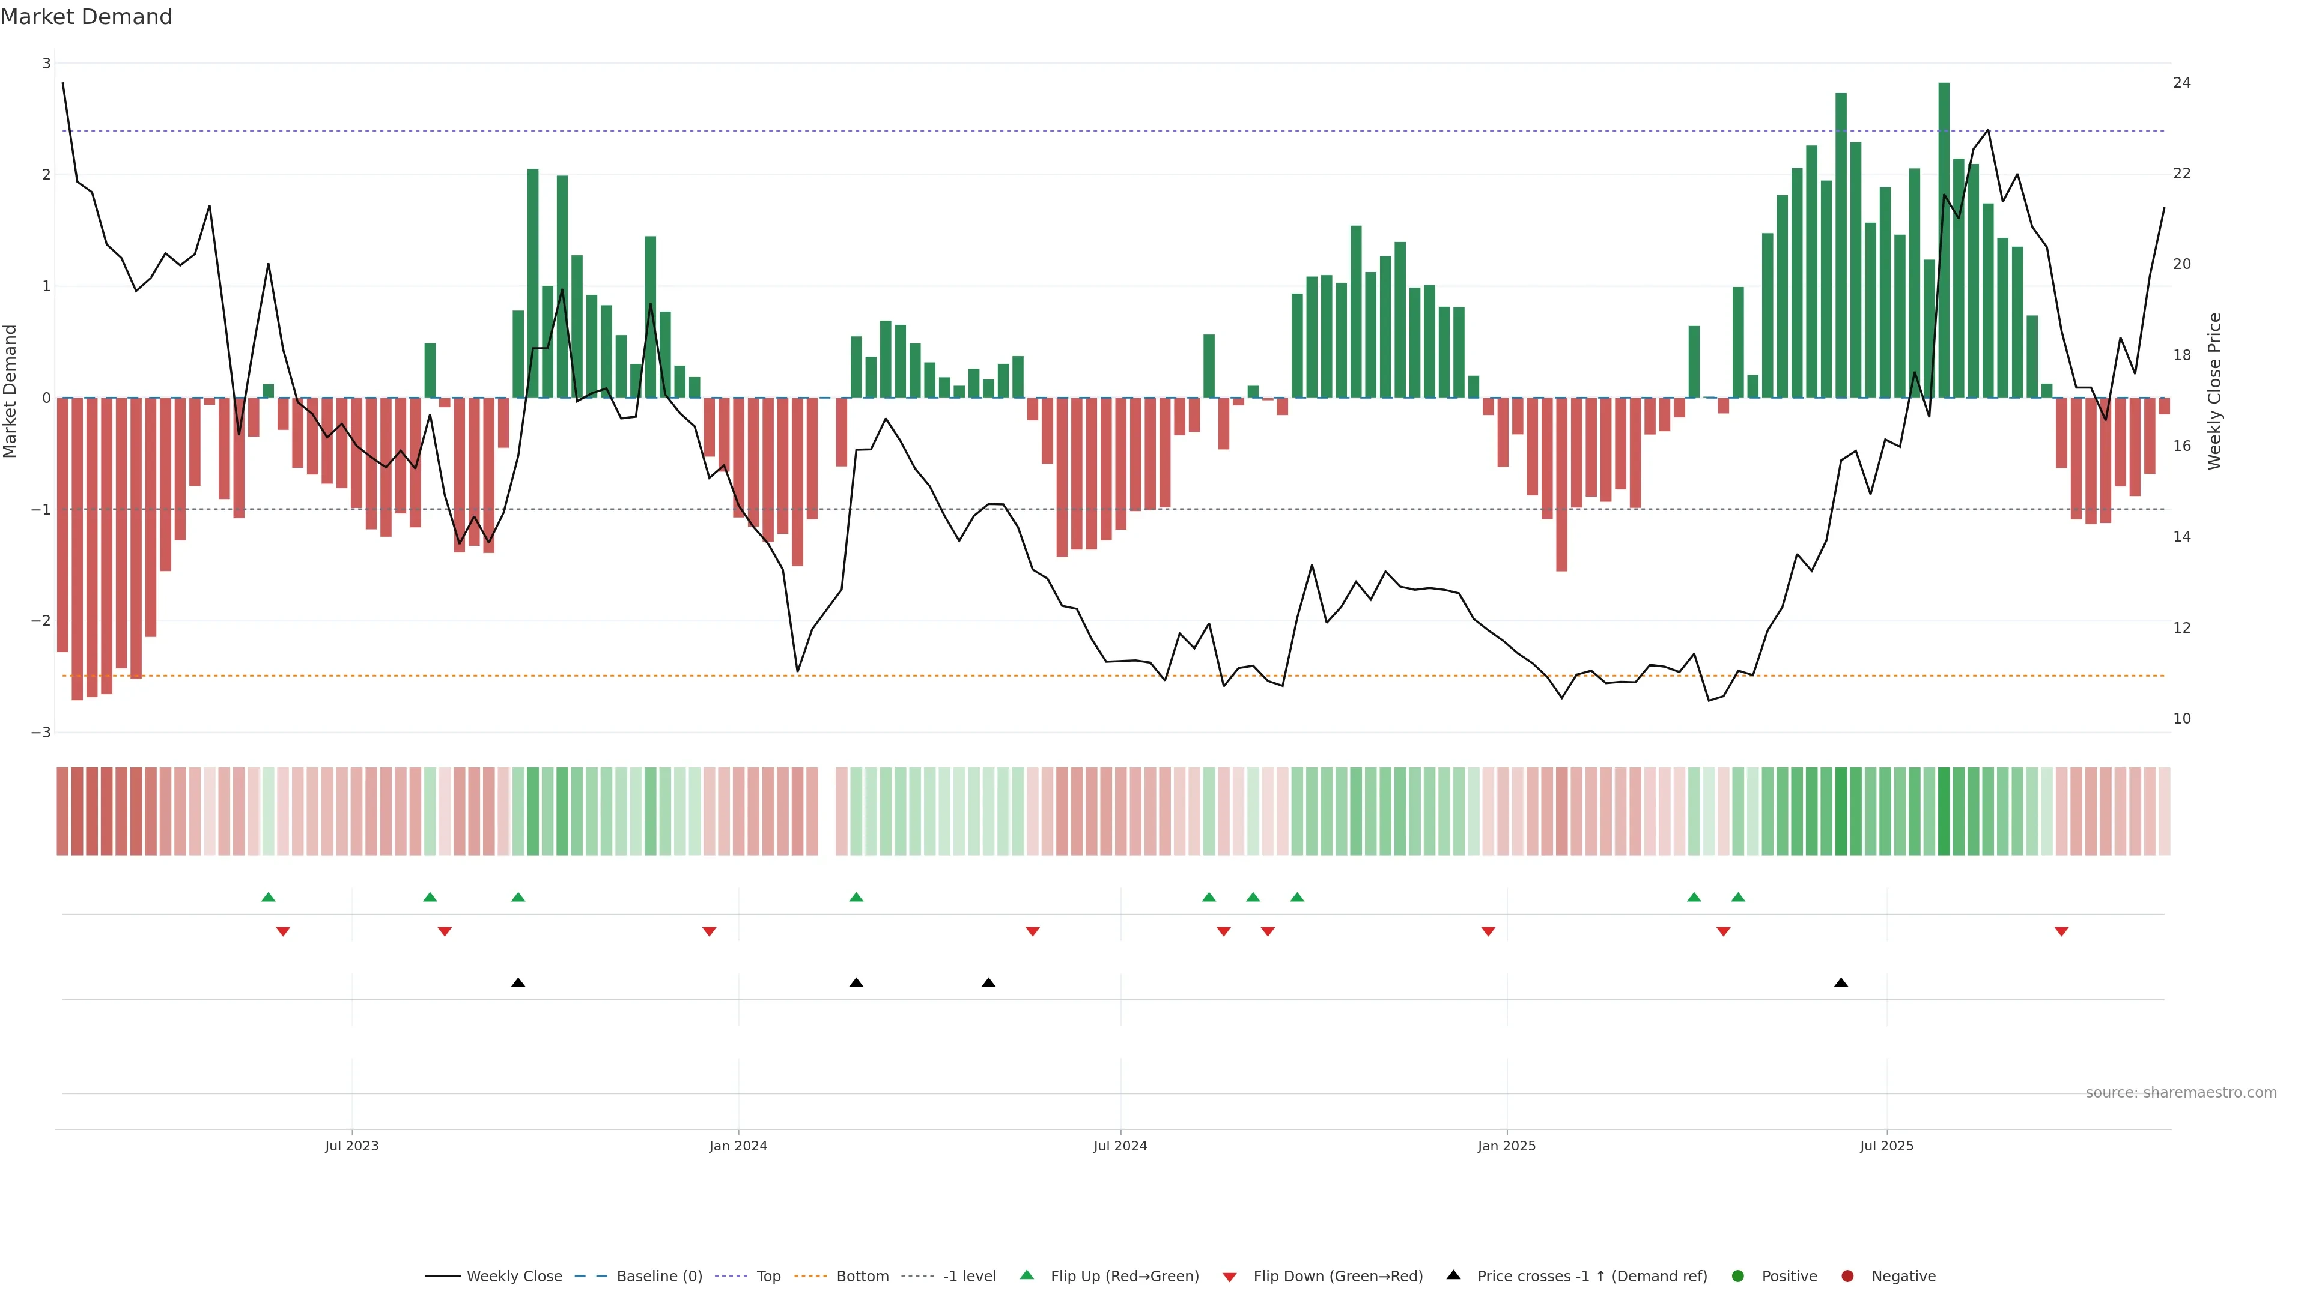Click the green Positive legend dot

(1737, 1275)
